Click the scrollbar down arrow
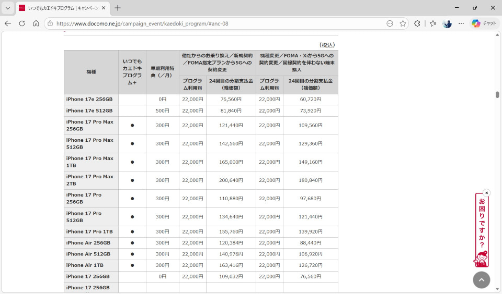Screen dimensions: 502x294 (497, 289)
